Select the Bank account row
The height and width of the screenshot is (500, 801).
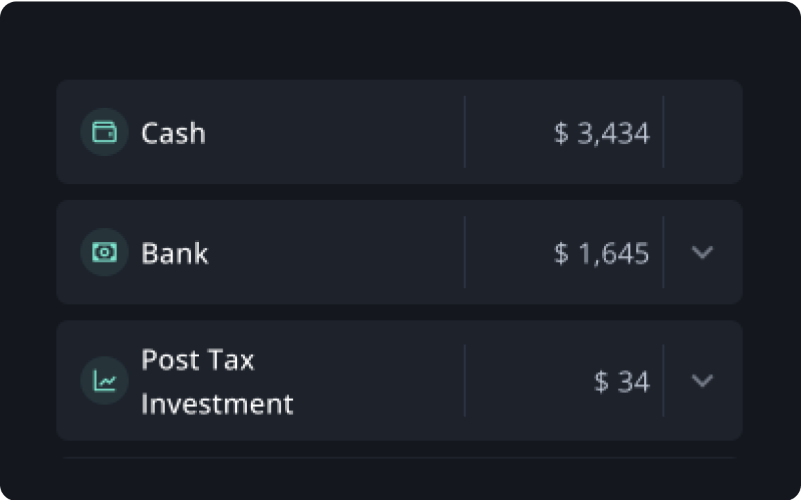click(x=399, y=252)
